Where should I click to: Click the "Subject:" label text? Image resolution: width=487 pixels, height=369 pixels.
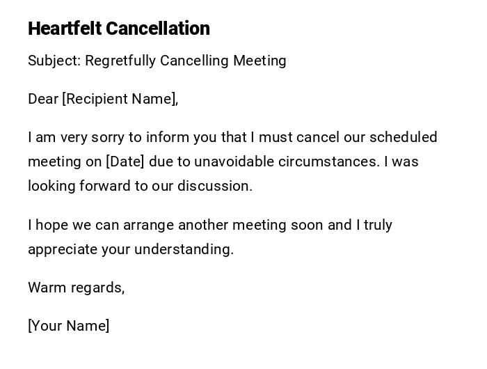(x=54, y=61)
